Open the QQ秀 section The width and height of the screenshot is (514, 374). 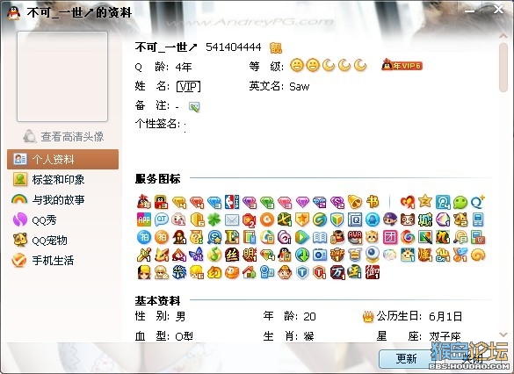tap(34, 220)
